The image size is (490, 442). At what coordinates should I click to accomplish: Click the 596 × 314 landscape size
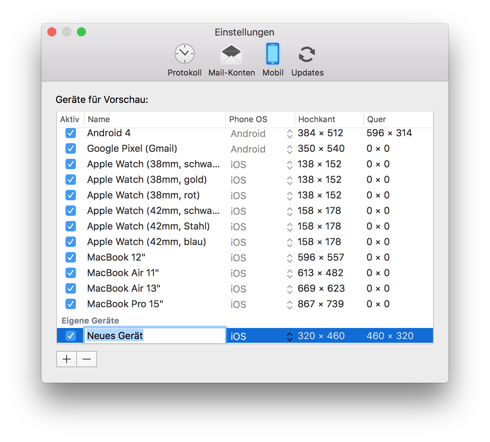[389, 133]
